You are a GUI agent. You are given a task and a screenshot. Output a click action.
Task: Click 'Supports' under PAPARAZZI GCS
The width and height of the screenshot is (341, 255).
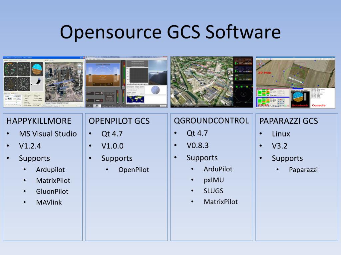click(x=287, y=158)
